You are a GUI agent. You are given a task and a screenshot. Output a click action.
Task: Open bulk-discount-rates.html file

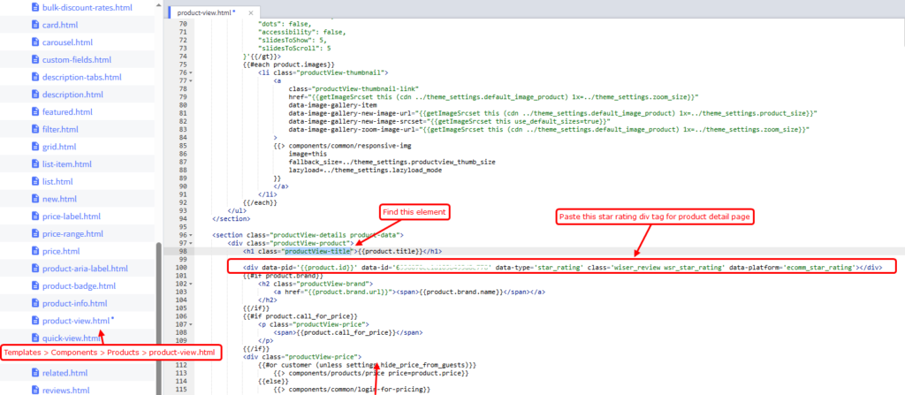[x=87, y=7]
